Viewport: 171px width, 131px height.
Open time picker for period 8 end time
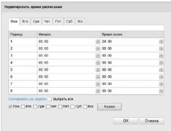click(x=161, y=91)
